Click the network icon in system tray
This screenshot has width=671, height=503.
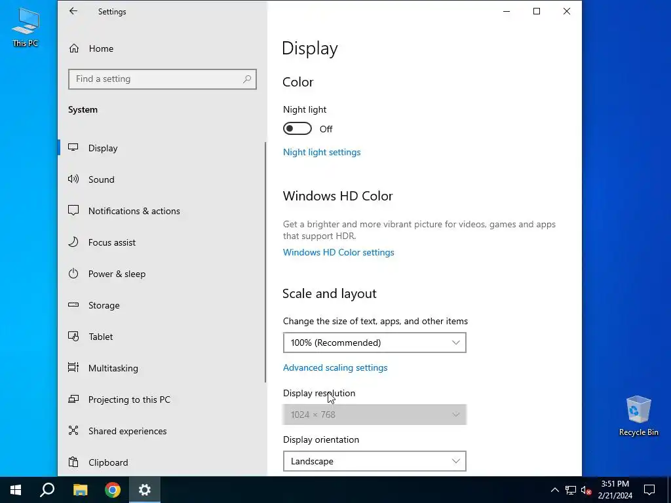point(571,490)
